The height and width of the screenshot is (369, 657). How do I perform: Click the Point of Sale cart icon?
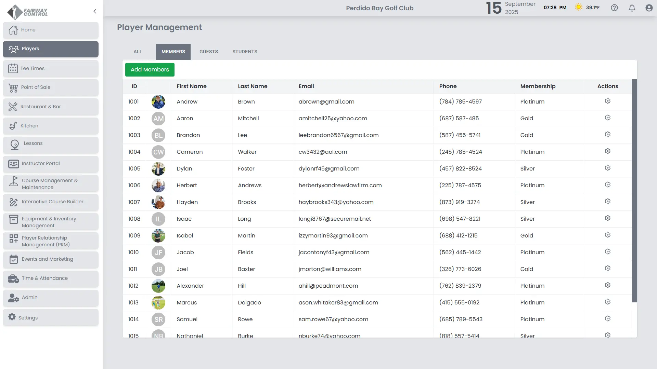coord(13,88)
